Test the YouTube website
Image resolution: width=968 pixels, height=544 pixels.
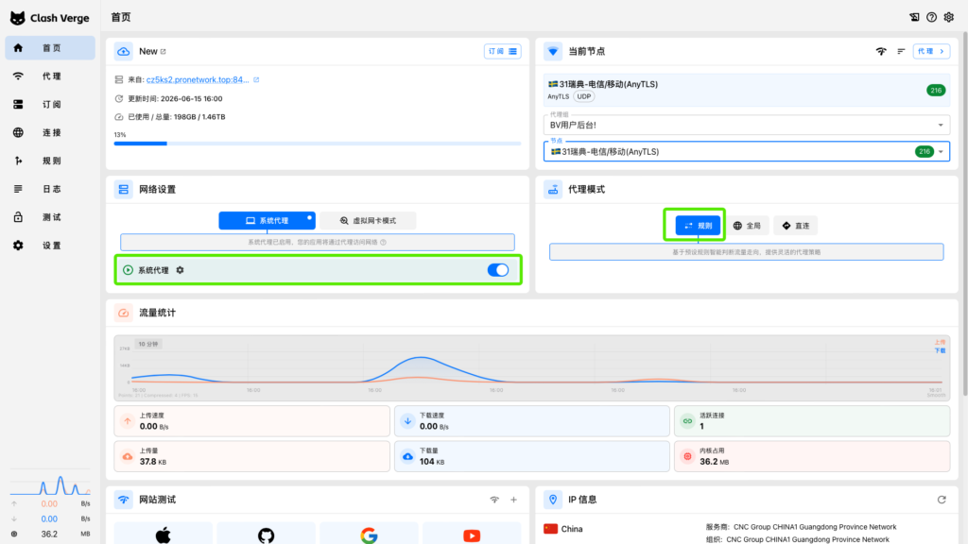472,535
